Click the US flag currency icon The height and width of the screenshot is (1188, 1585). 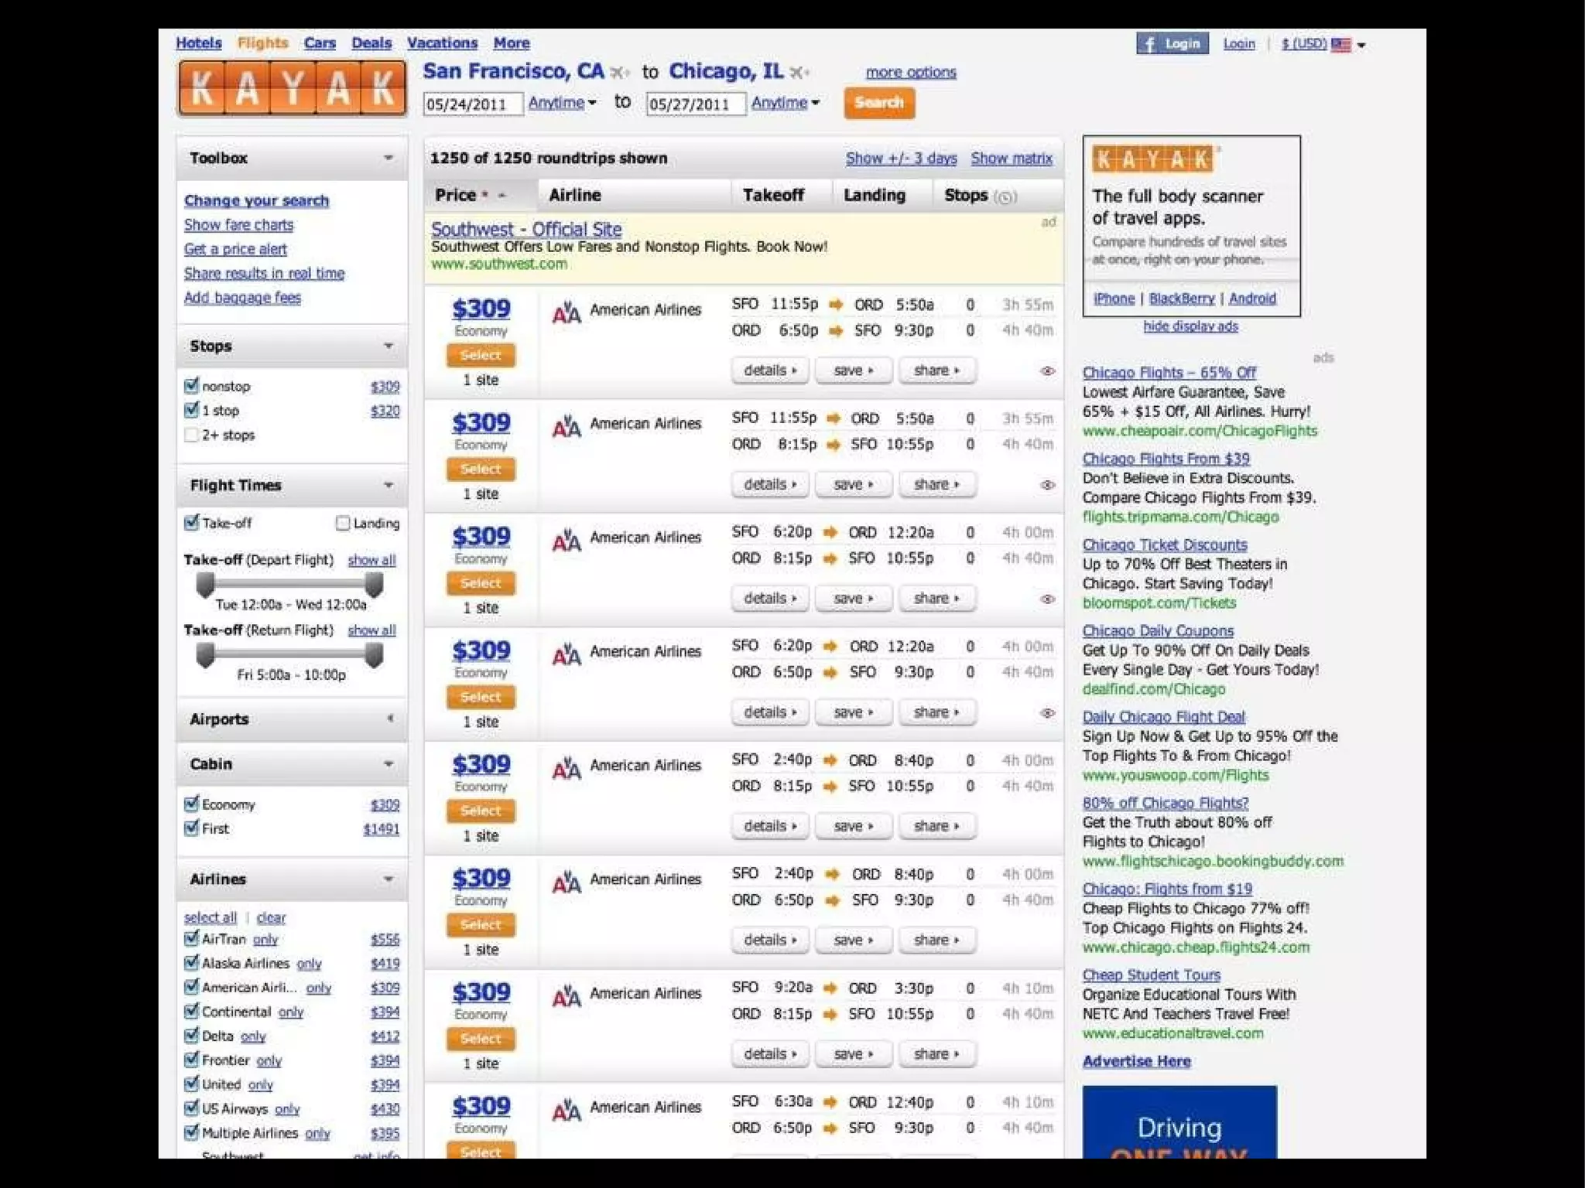(x=1341, y=45)
